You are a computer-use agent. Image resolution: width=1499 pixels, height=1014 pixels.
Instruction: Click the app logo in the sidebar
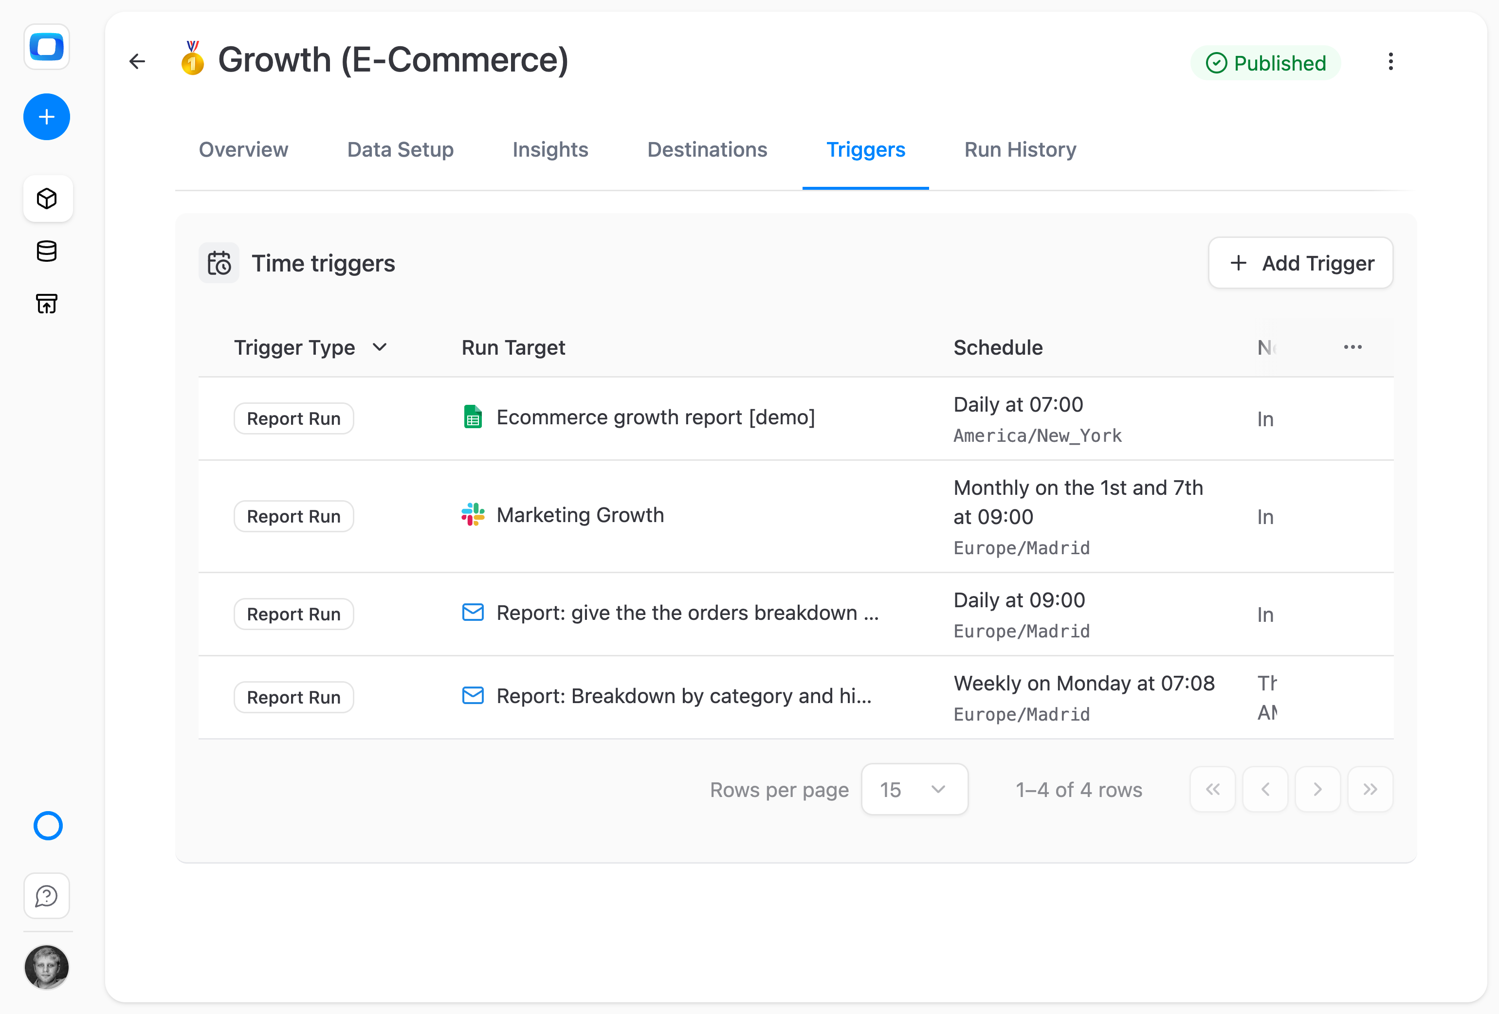46,46
